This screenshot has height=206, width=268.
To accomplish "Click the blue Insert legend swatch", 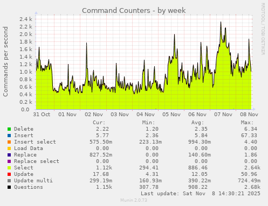I will pos(9,136).
